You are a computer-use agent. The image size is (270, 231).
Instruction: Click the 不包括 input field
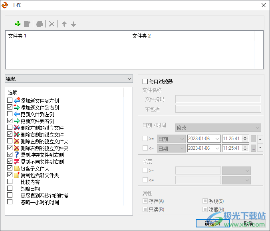(x=218, y=109)
